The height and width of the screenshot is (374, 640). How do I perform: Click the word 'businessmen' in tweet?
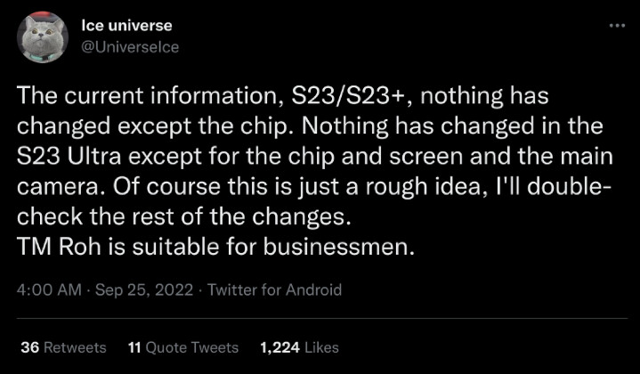pyautogui.click(x=339, y=247)
